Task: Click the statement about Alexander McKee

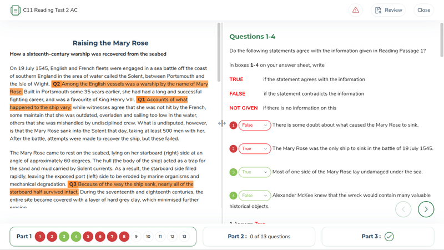Action: pyautogui.click(x=330, y=201)
